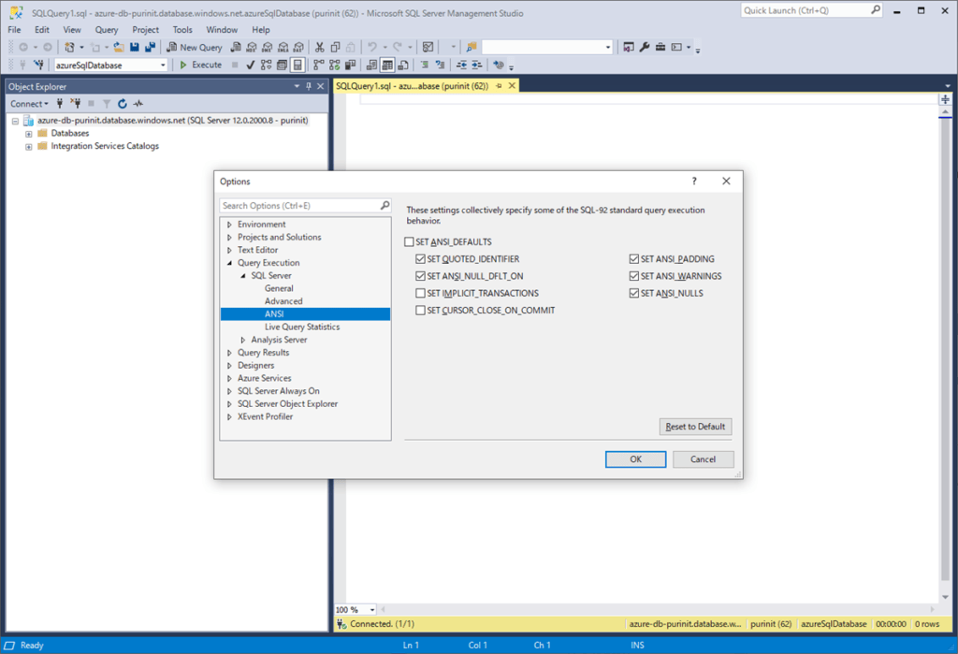The image size is (958, 654).
Task: Click the Reset to Default button
Action: click(695, 427)
